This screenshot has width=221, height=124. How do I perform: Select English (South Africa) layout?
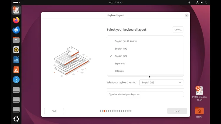pos(145,41)
